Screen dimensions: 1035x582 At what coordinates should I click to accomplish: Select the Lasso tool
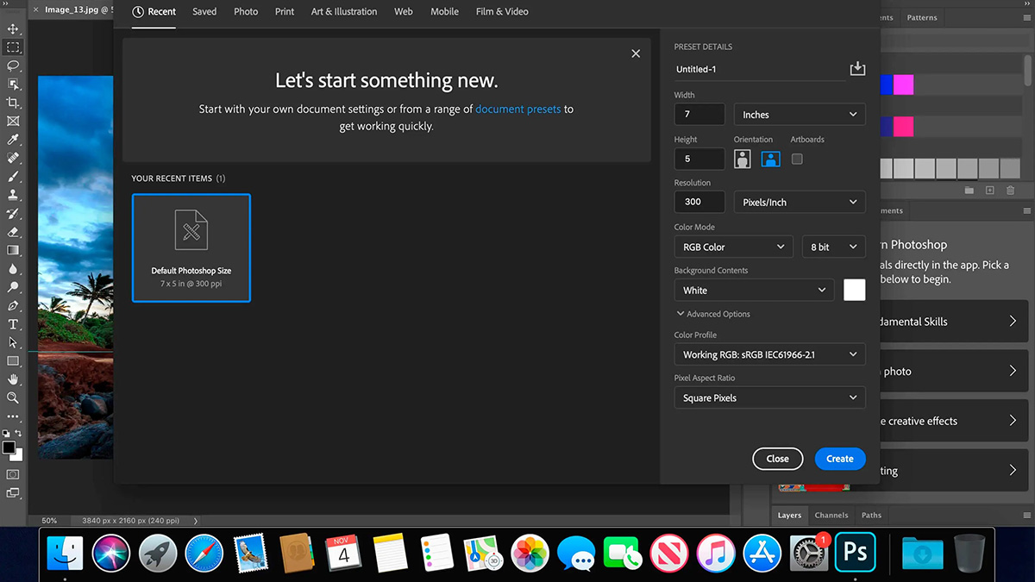[13, 66]
